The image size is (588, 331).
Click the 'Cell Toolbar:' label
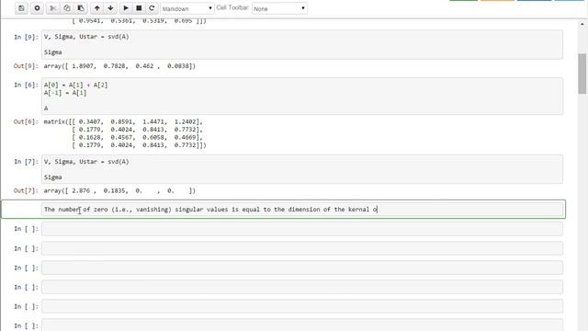[232, 7]
